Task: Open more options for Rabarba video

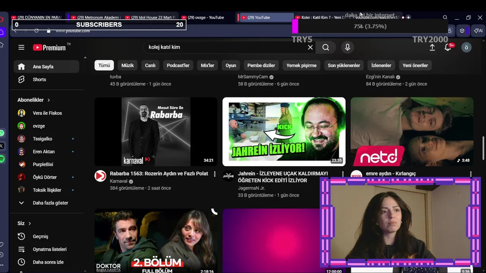Action: click(x=215, y=174)
